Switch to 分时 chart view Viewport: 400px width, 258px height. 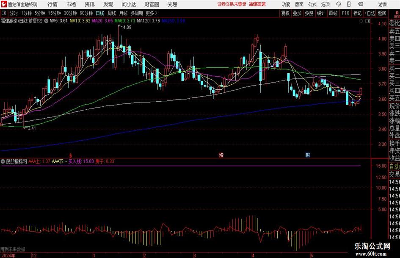coord(14,13)
